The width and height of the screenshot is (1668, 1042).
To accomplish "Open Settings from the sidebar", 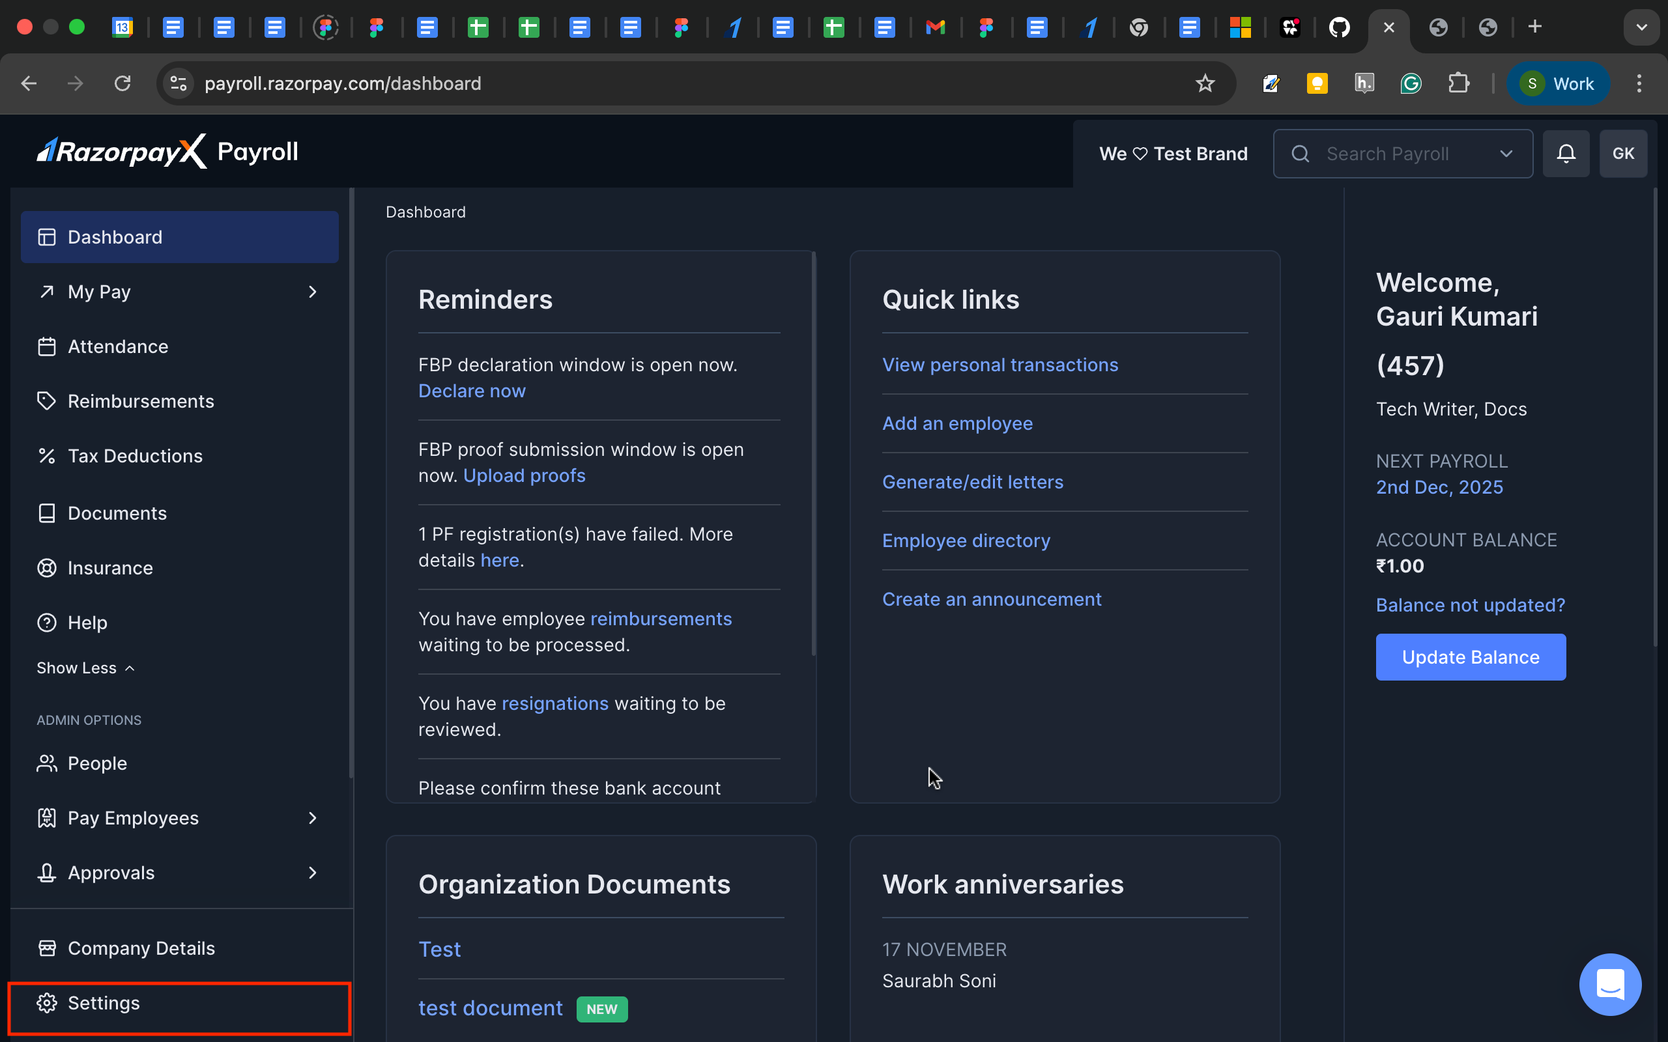I will tap(179, 1004).
